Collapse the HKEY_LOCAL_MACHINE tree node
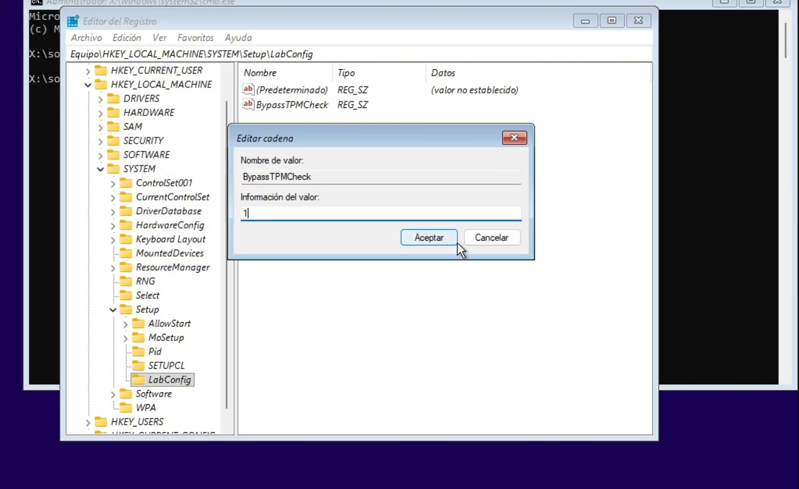 coord(88,85)
